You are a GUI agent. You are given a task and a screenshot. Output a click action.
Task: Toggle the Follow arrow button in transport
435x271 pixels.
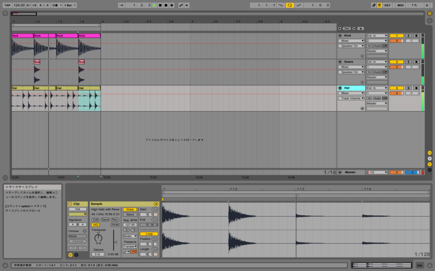pos(121,5)
